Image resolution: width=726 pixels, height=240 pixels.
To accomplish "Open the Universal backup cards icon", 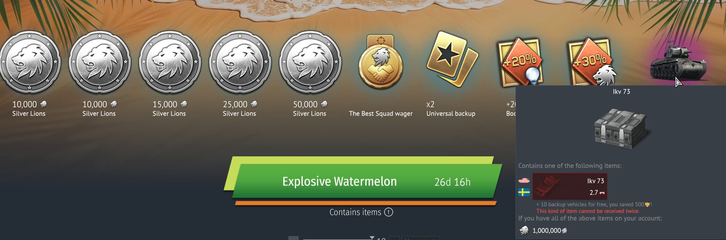I will point(452,59).
